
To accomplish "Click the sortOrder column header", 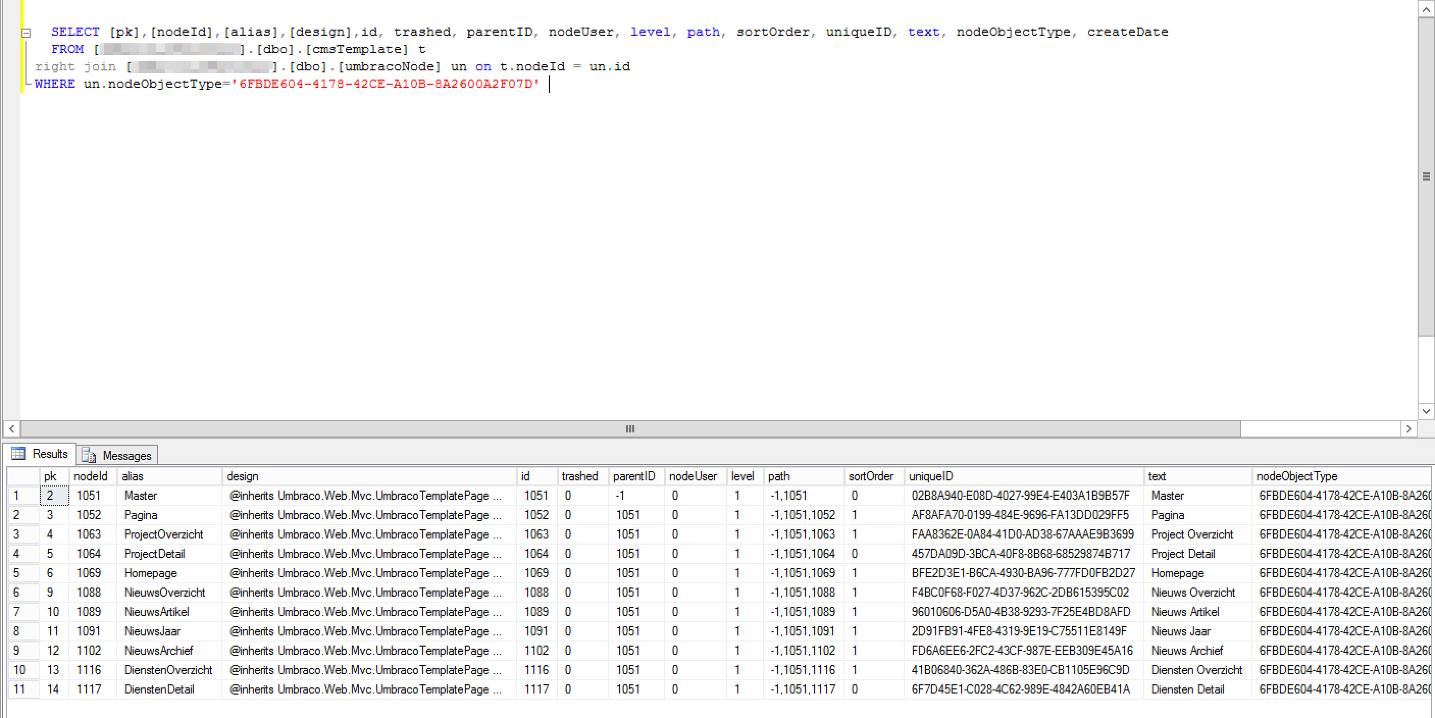I will (874, 476).
